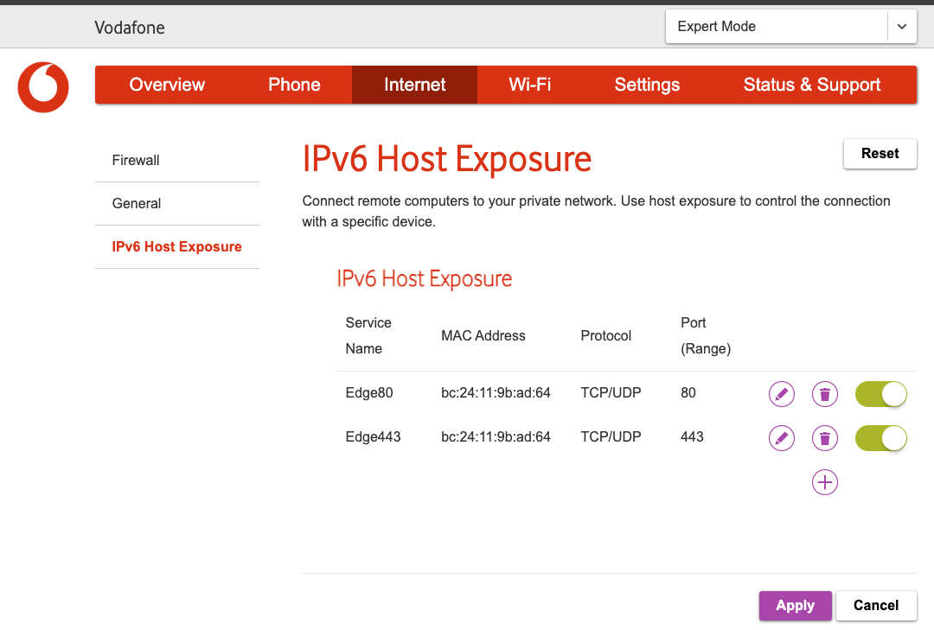
Task: Delete the Edge80 rule using trash icon
Action: tap(824, 393)
